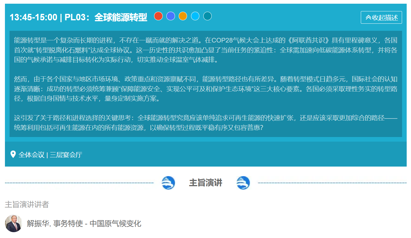Click the red category dot
This screenshot has height=238, width=411.
158,16
